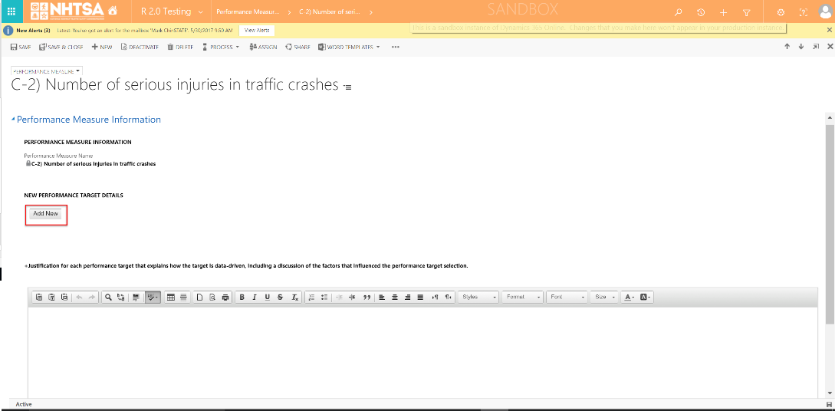Open the Styles dropdown
835x411 pixels.
click(x=478, y=297)
